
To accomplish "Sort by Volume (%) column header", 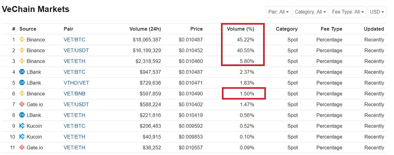I will pyautogui.click(x=240, y=29).
